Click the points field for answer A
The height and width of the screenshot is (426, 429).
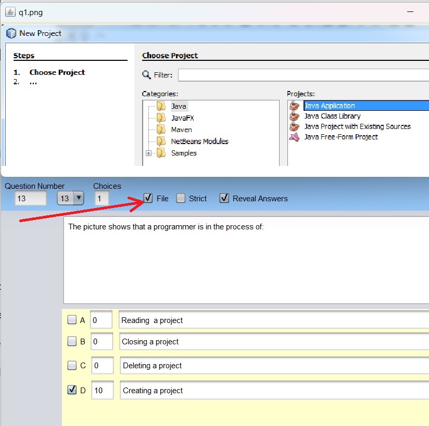pos(101,320)
